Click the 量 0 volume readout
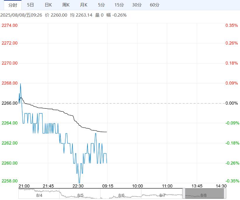The image size is (240, 200). coord(99,15)
